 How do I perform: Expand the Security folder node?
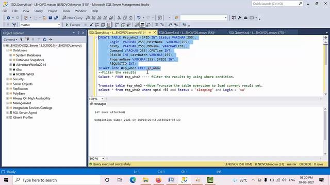pos(7,79)
